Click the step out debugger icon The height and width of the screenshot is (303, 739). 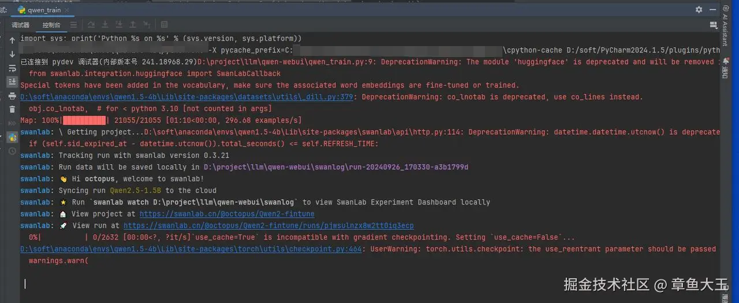coord(133,25)
